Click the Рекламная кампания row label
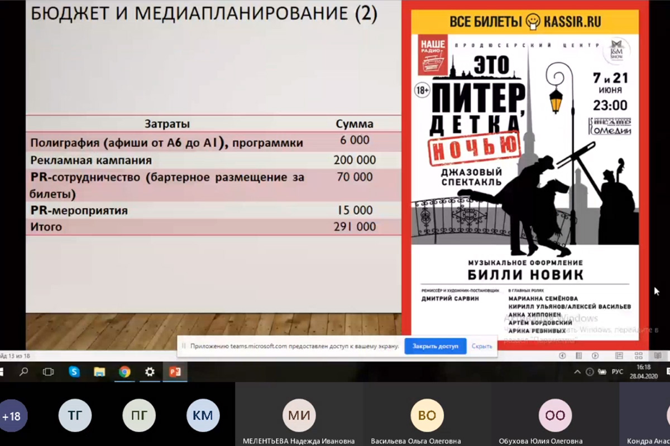 point(91,161)
